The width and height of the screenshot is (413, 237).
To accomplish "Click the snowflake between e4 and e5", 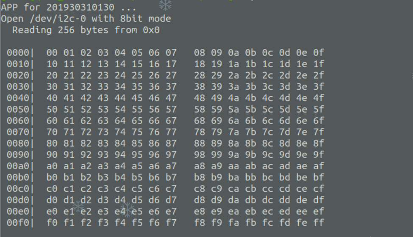I will coord(127,210).
